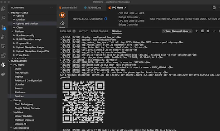Run the Program Size task

[23, 43]
